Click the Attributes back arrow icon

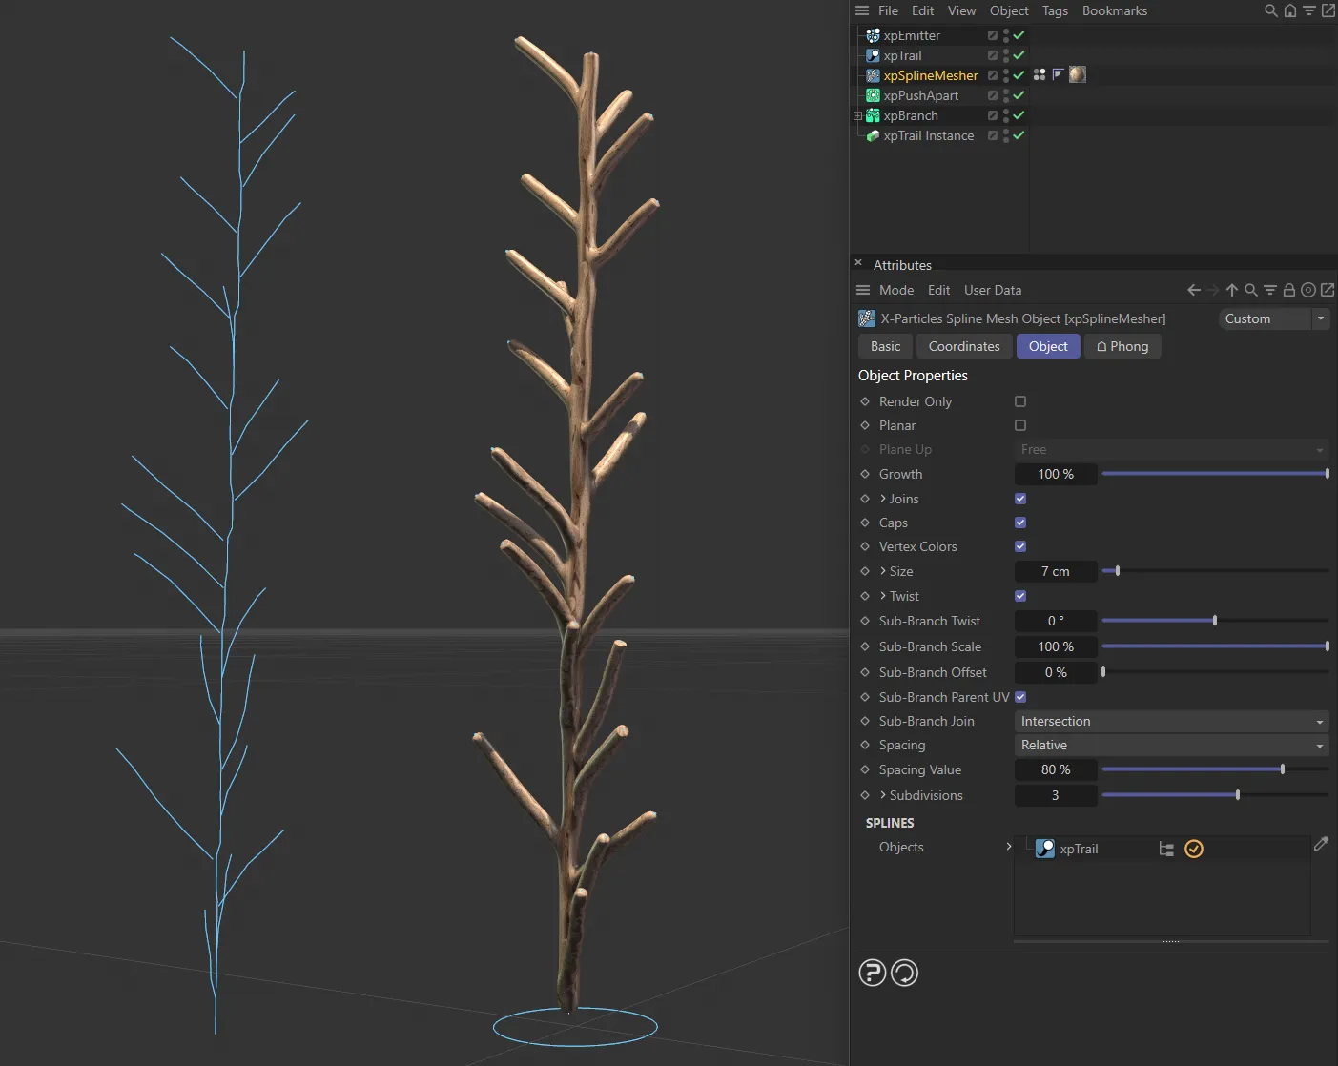pos(1193,290)
